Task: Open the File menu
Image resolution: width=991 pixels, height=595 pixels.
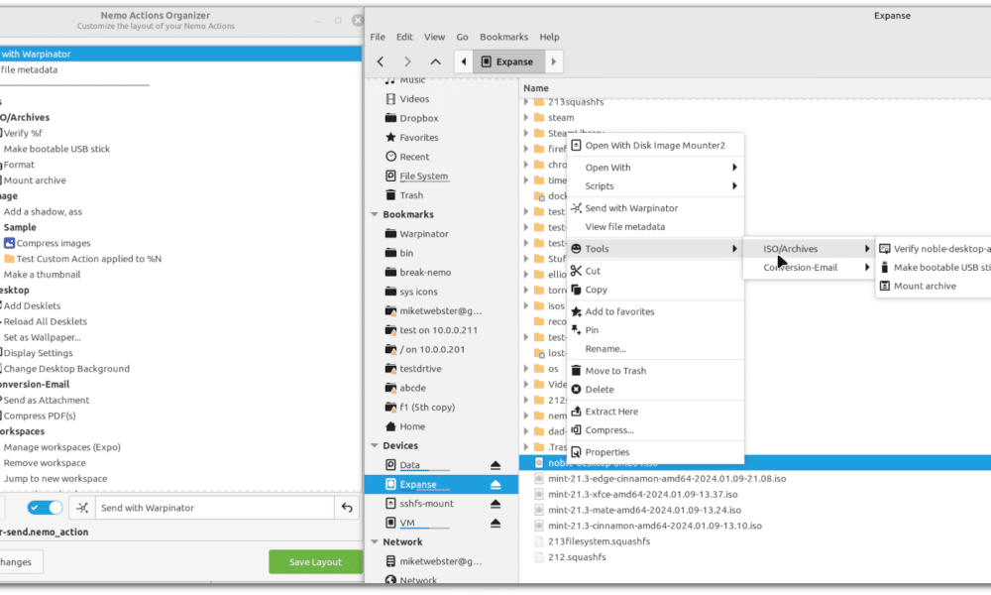Action: point(378,37)
